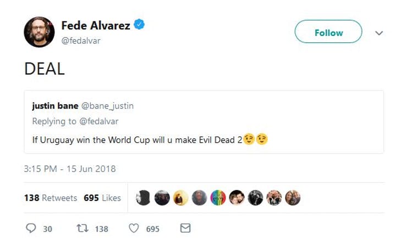Click the @fedalvar handle under the name

(x=80, y=41)
